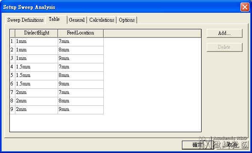Select row header 9
The width and height of the screenshot is (252, 153).
pyautogui.click(x=12, y=110)
